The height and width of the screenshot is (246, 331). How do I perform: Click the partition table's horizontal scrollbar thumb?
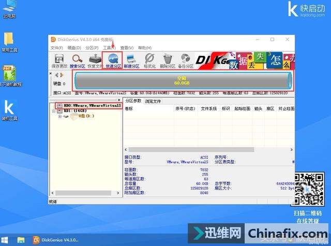point(191,150)
